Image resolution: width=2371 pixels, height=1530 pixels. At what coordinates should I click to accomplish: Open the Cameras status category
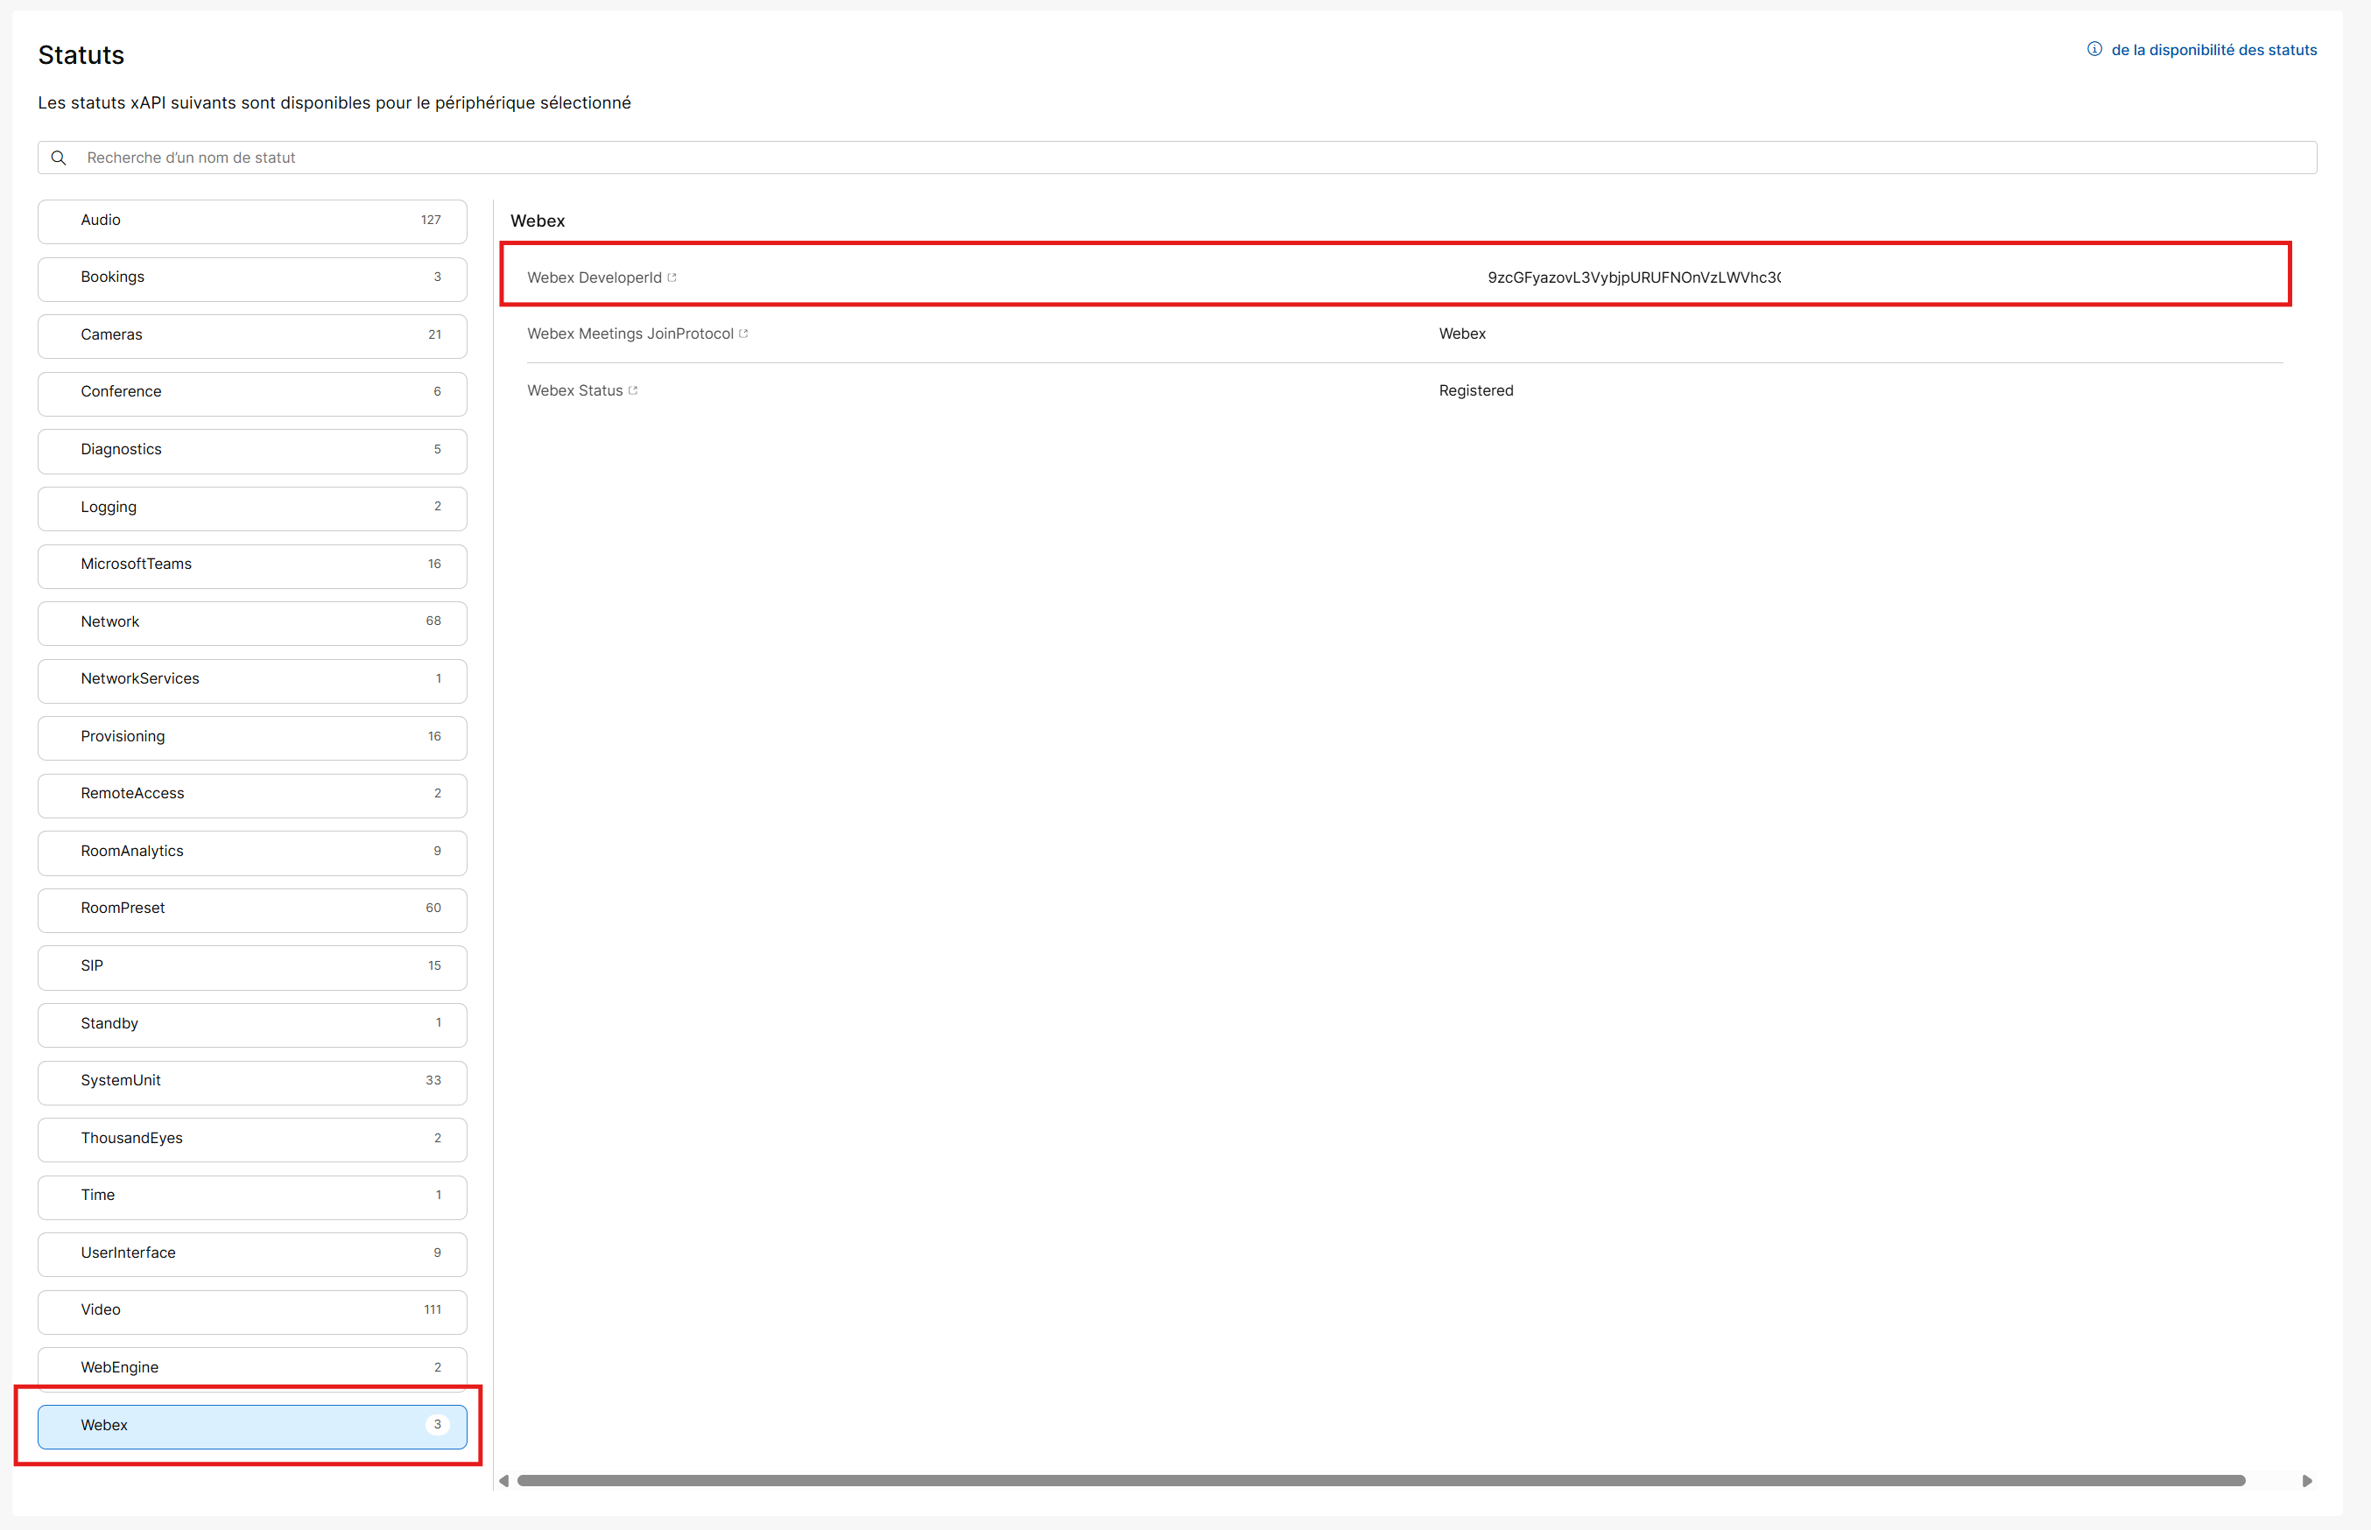[x=252, y=335]
